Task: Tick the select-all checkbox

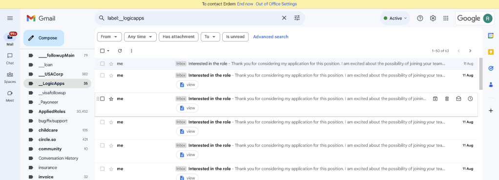Action: (x=102, y=51)
